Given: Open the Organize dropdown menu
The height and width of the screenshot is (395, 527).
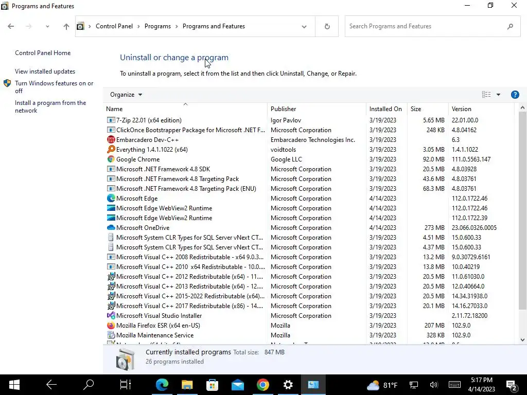Looking at the screenshot, I should point(126,95).
